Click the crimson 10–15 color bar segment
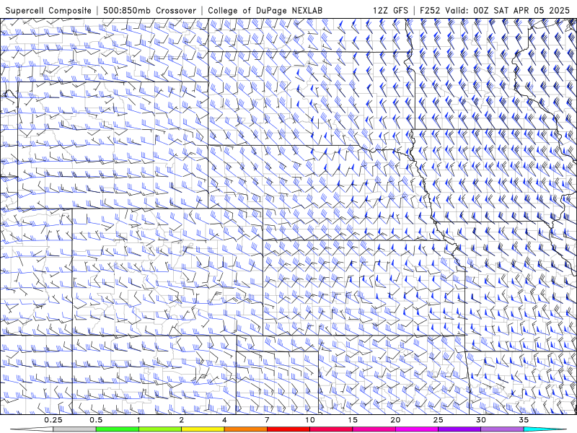This screenshot has width=577, height=433. tap(331, 429)
